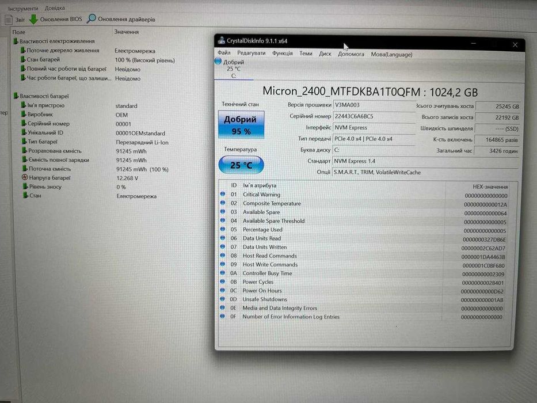The image size is (537, 403).
Task: Click the Звіт report icon
Action: tap(9, 20)
